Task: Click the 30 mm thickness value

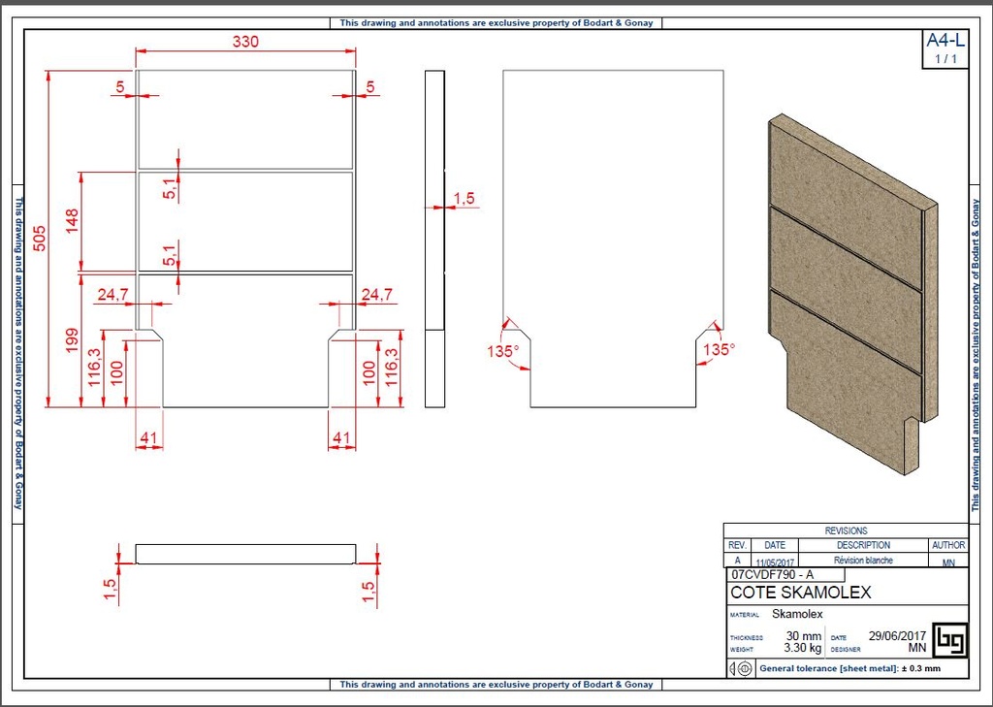Action: [804, 636]
